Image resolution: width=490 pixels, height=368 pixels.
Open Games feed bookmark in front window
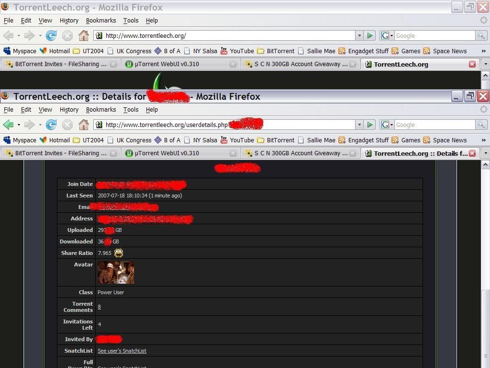tap(406, 140)
